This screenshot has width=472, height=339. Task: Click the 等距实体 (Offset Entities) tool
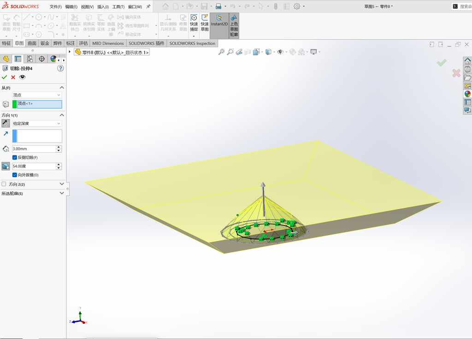tap(101, 23)
